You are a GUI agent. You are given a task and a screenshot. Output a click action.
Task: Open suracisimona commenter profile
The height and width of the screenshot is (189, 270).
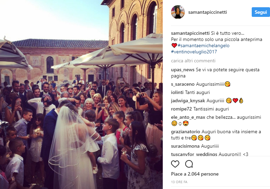pos(185,146)
